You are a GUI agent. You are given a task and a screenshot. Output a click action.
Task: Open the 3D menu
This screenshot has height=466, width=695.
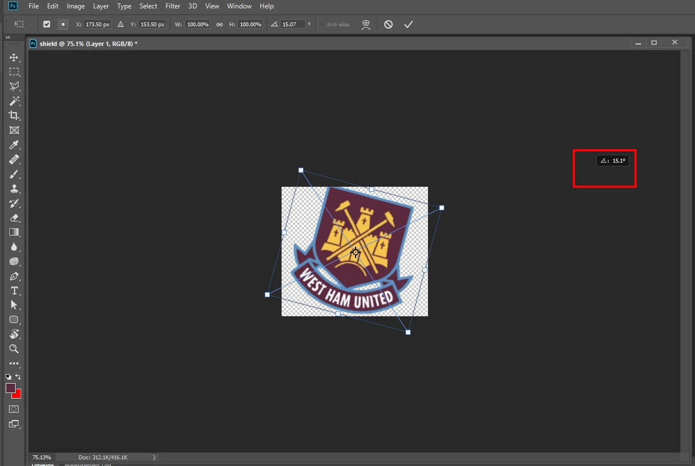pos(192,6)
